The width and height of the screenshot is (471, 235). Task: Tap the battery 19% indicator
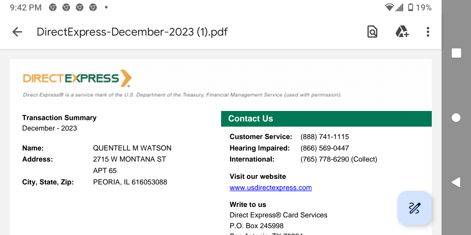420,8
